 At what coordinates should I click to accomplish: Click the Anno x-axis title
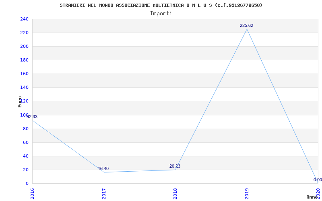(312, 197)
